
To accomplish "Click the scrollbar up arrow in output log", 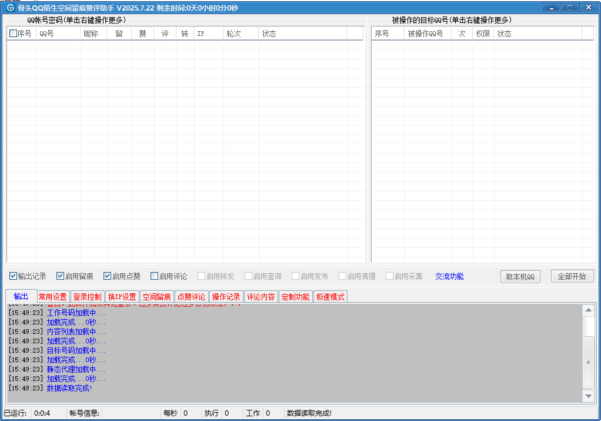I will [588, 310].
